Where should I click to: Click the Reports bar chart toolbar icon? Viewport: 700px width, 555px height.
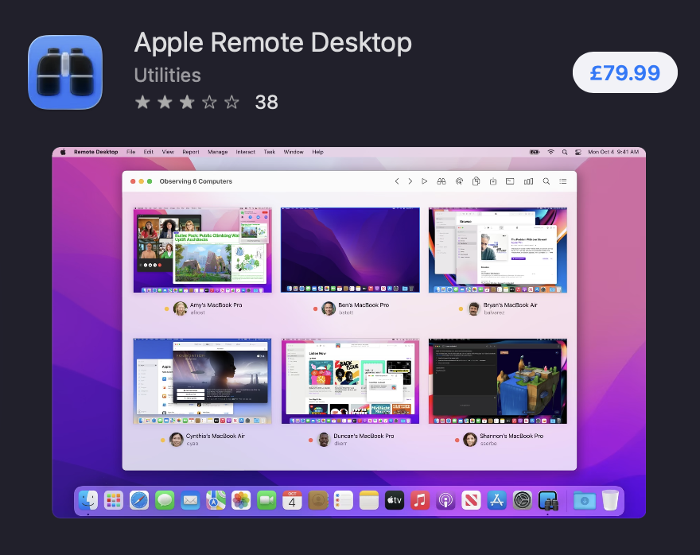(528, 181)
